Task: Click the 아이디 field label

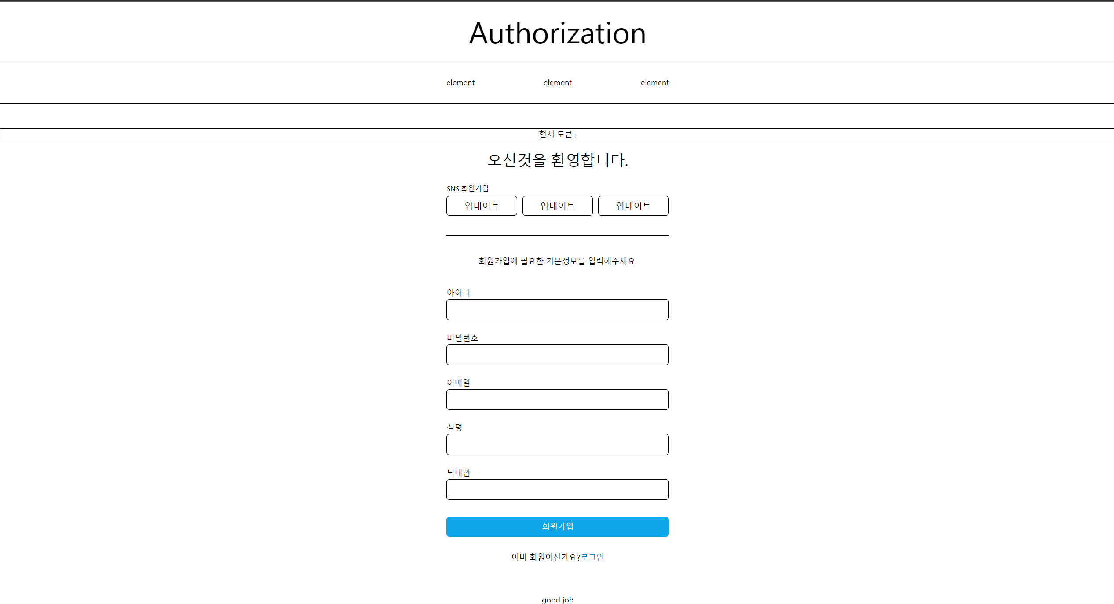Action: [x=458, y=293]
